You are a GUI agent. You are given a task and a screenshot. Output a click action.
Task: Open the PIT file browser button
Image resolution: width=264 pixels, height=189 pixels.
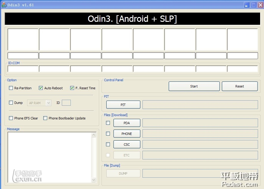pyautogui.click(x=123, y=105)
